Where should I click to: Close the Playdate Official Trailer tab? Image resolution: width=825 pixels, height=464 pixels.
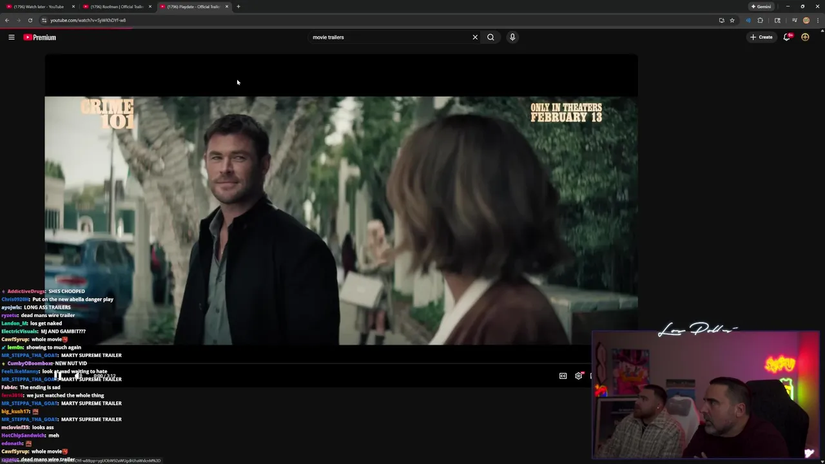227,6
